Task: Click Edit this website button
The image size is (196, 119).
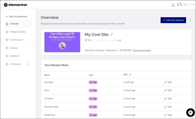Action: point(173,20)
